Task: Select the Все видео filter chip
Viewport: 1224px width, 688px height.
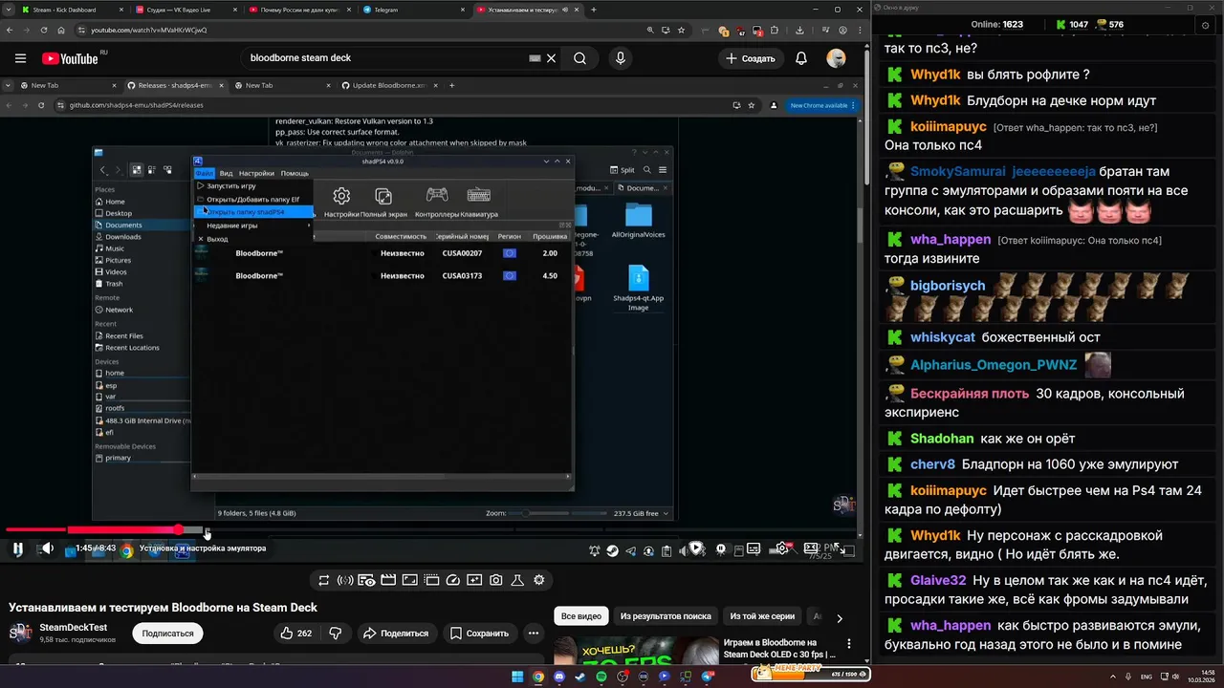Action: coord(581,616)
